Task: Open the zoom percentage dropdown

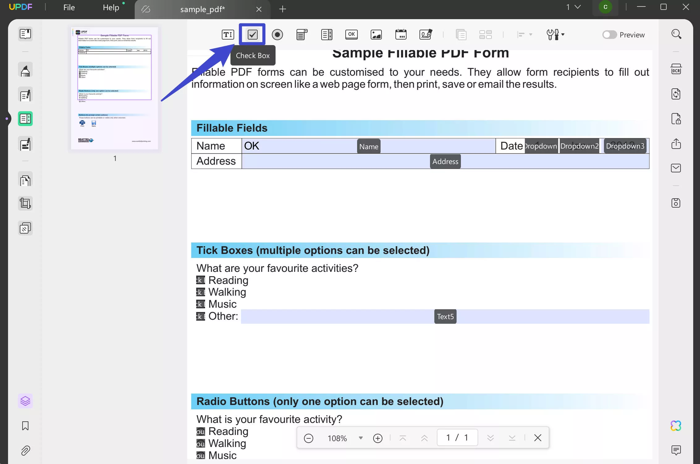Action: tap(360, 438)
